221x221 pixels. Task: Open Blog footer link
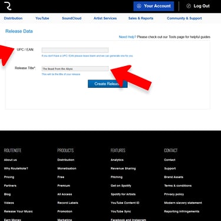click(x=7, y=194)
